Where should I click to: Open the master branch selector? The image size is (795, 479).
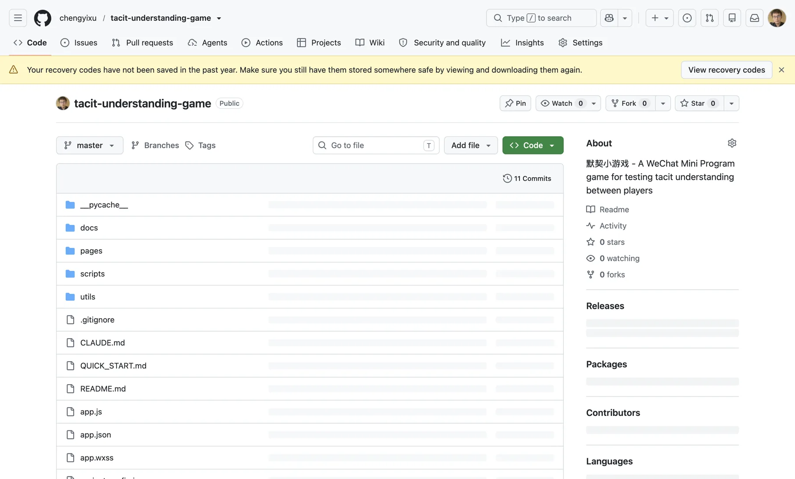[90, 145]
